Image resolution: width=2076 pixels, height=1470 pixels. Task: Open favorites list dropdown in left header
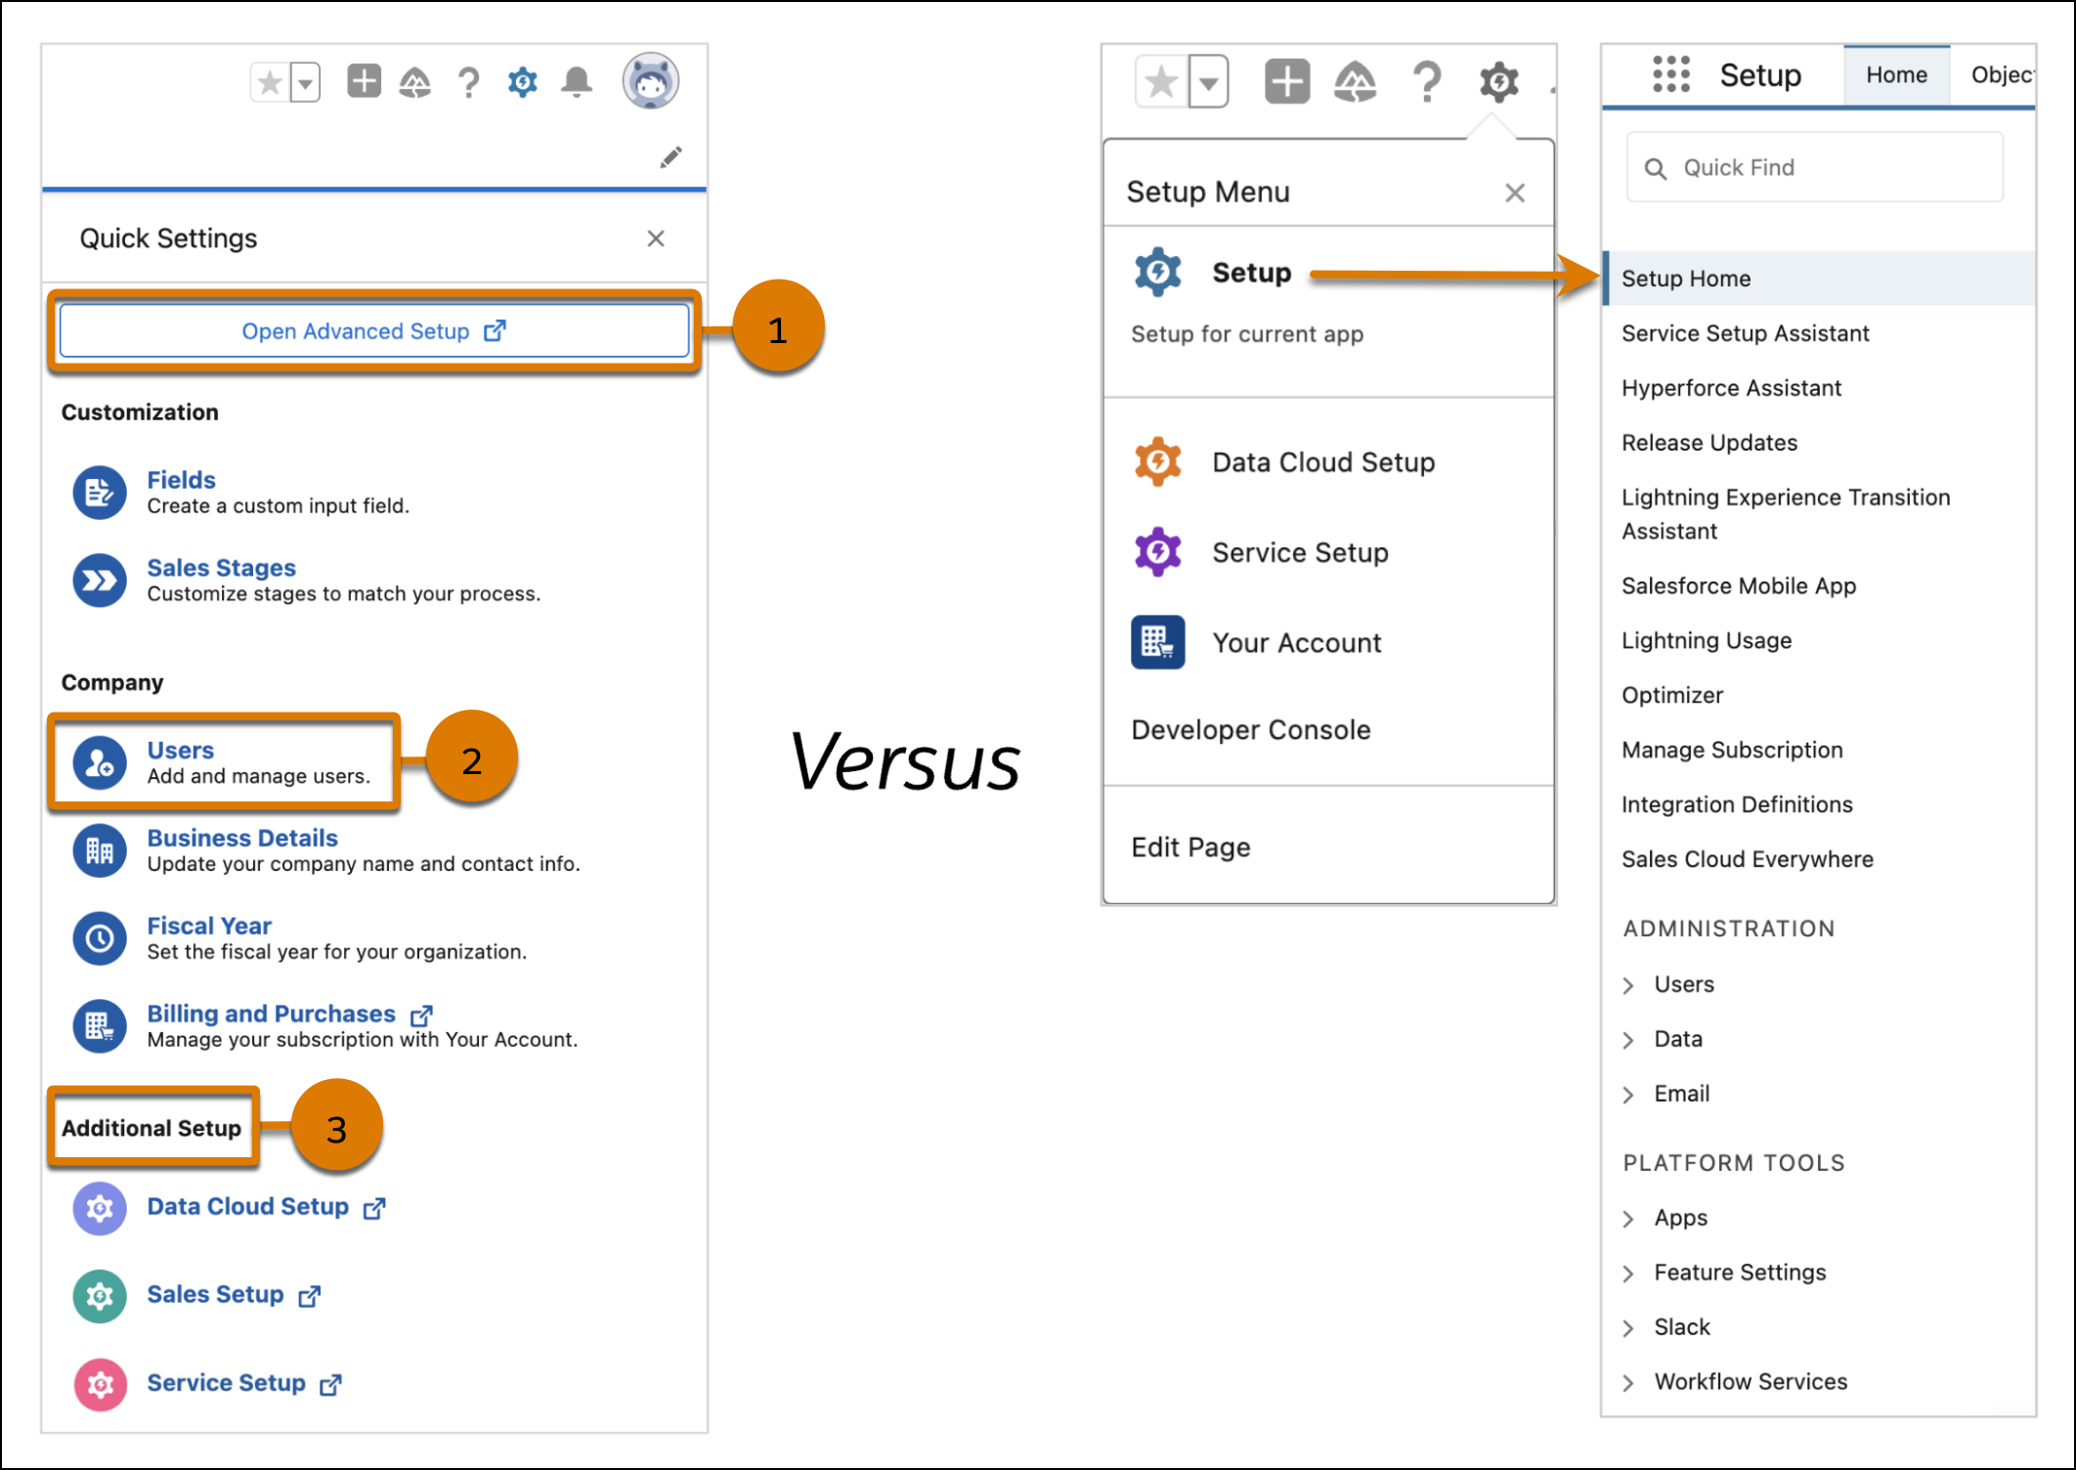tap(306, 83)
